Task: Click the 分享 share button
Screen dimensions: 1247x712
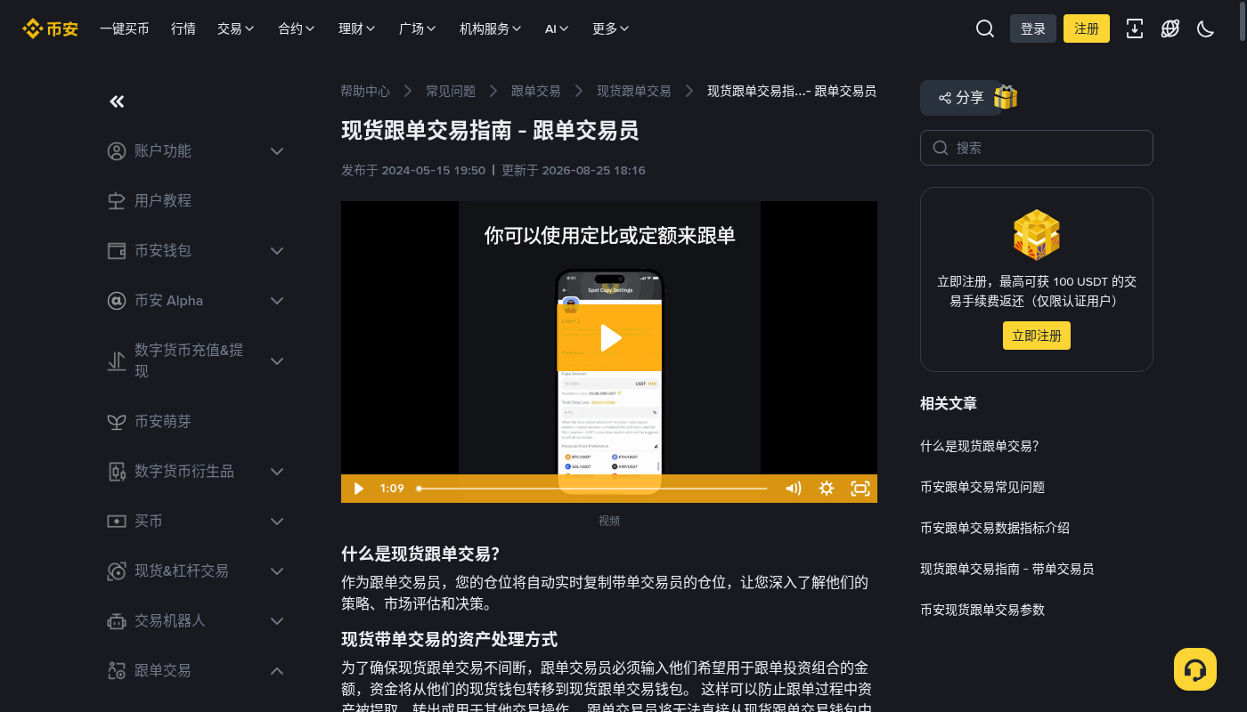Action: point(960,98)
